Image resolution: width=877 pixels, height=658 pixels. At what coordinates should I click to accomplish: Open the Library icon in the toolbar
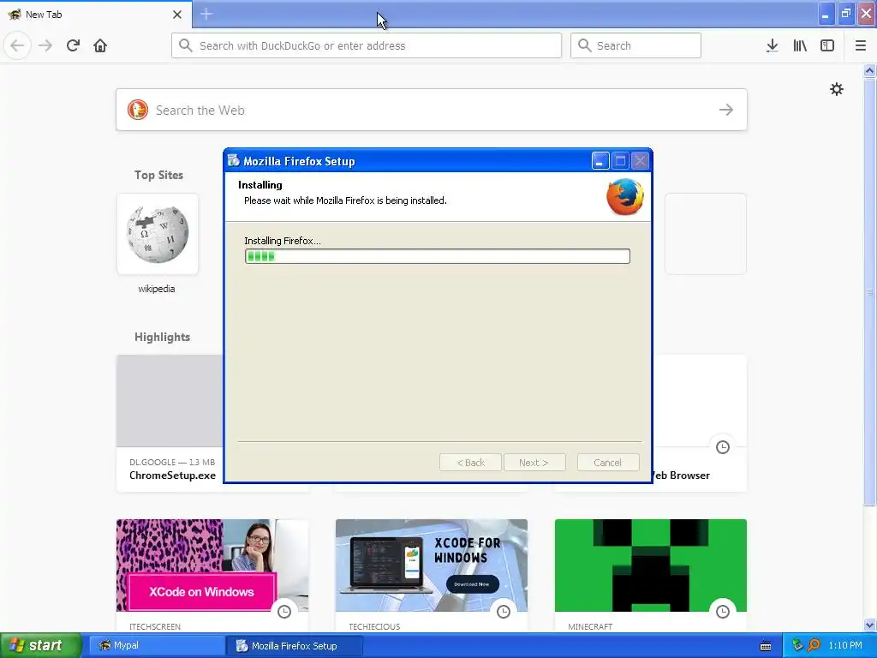click(800, 45)
